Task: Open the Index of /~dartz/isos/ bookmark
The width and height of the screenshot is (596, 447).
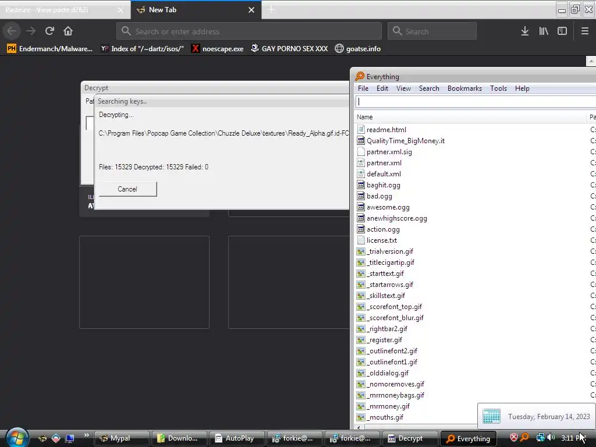Action: (142, 49)
